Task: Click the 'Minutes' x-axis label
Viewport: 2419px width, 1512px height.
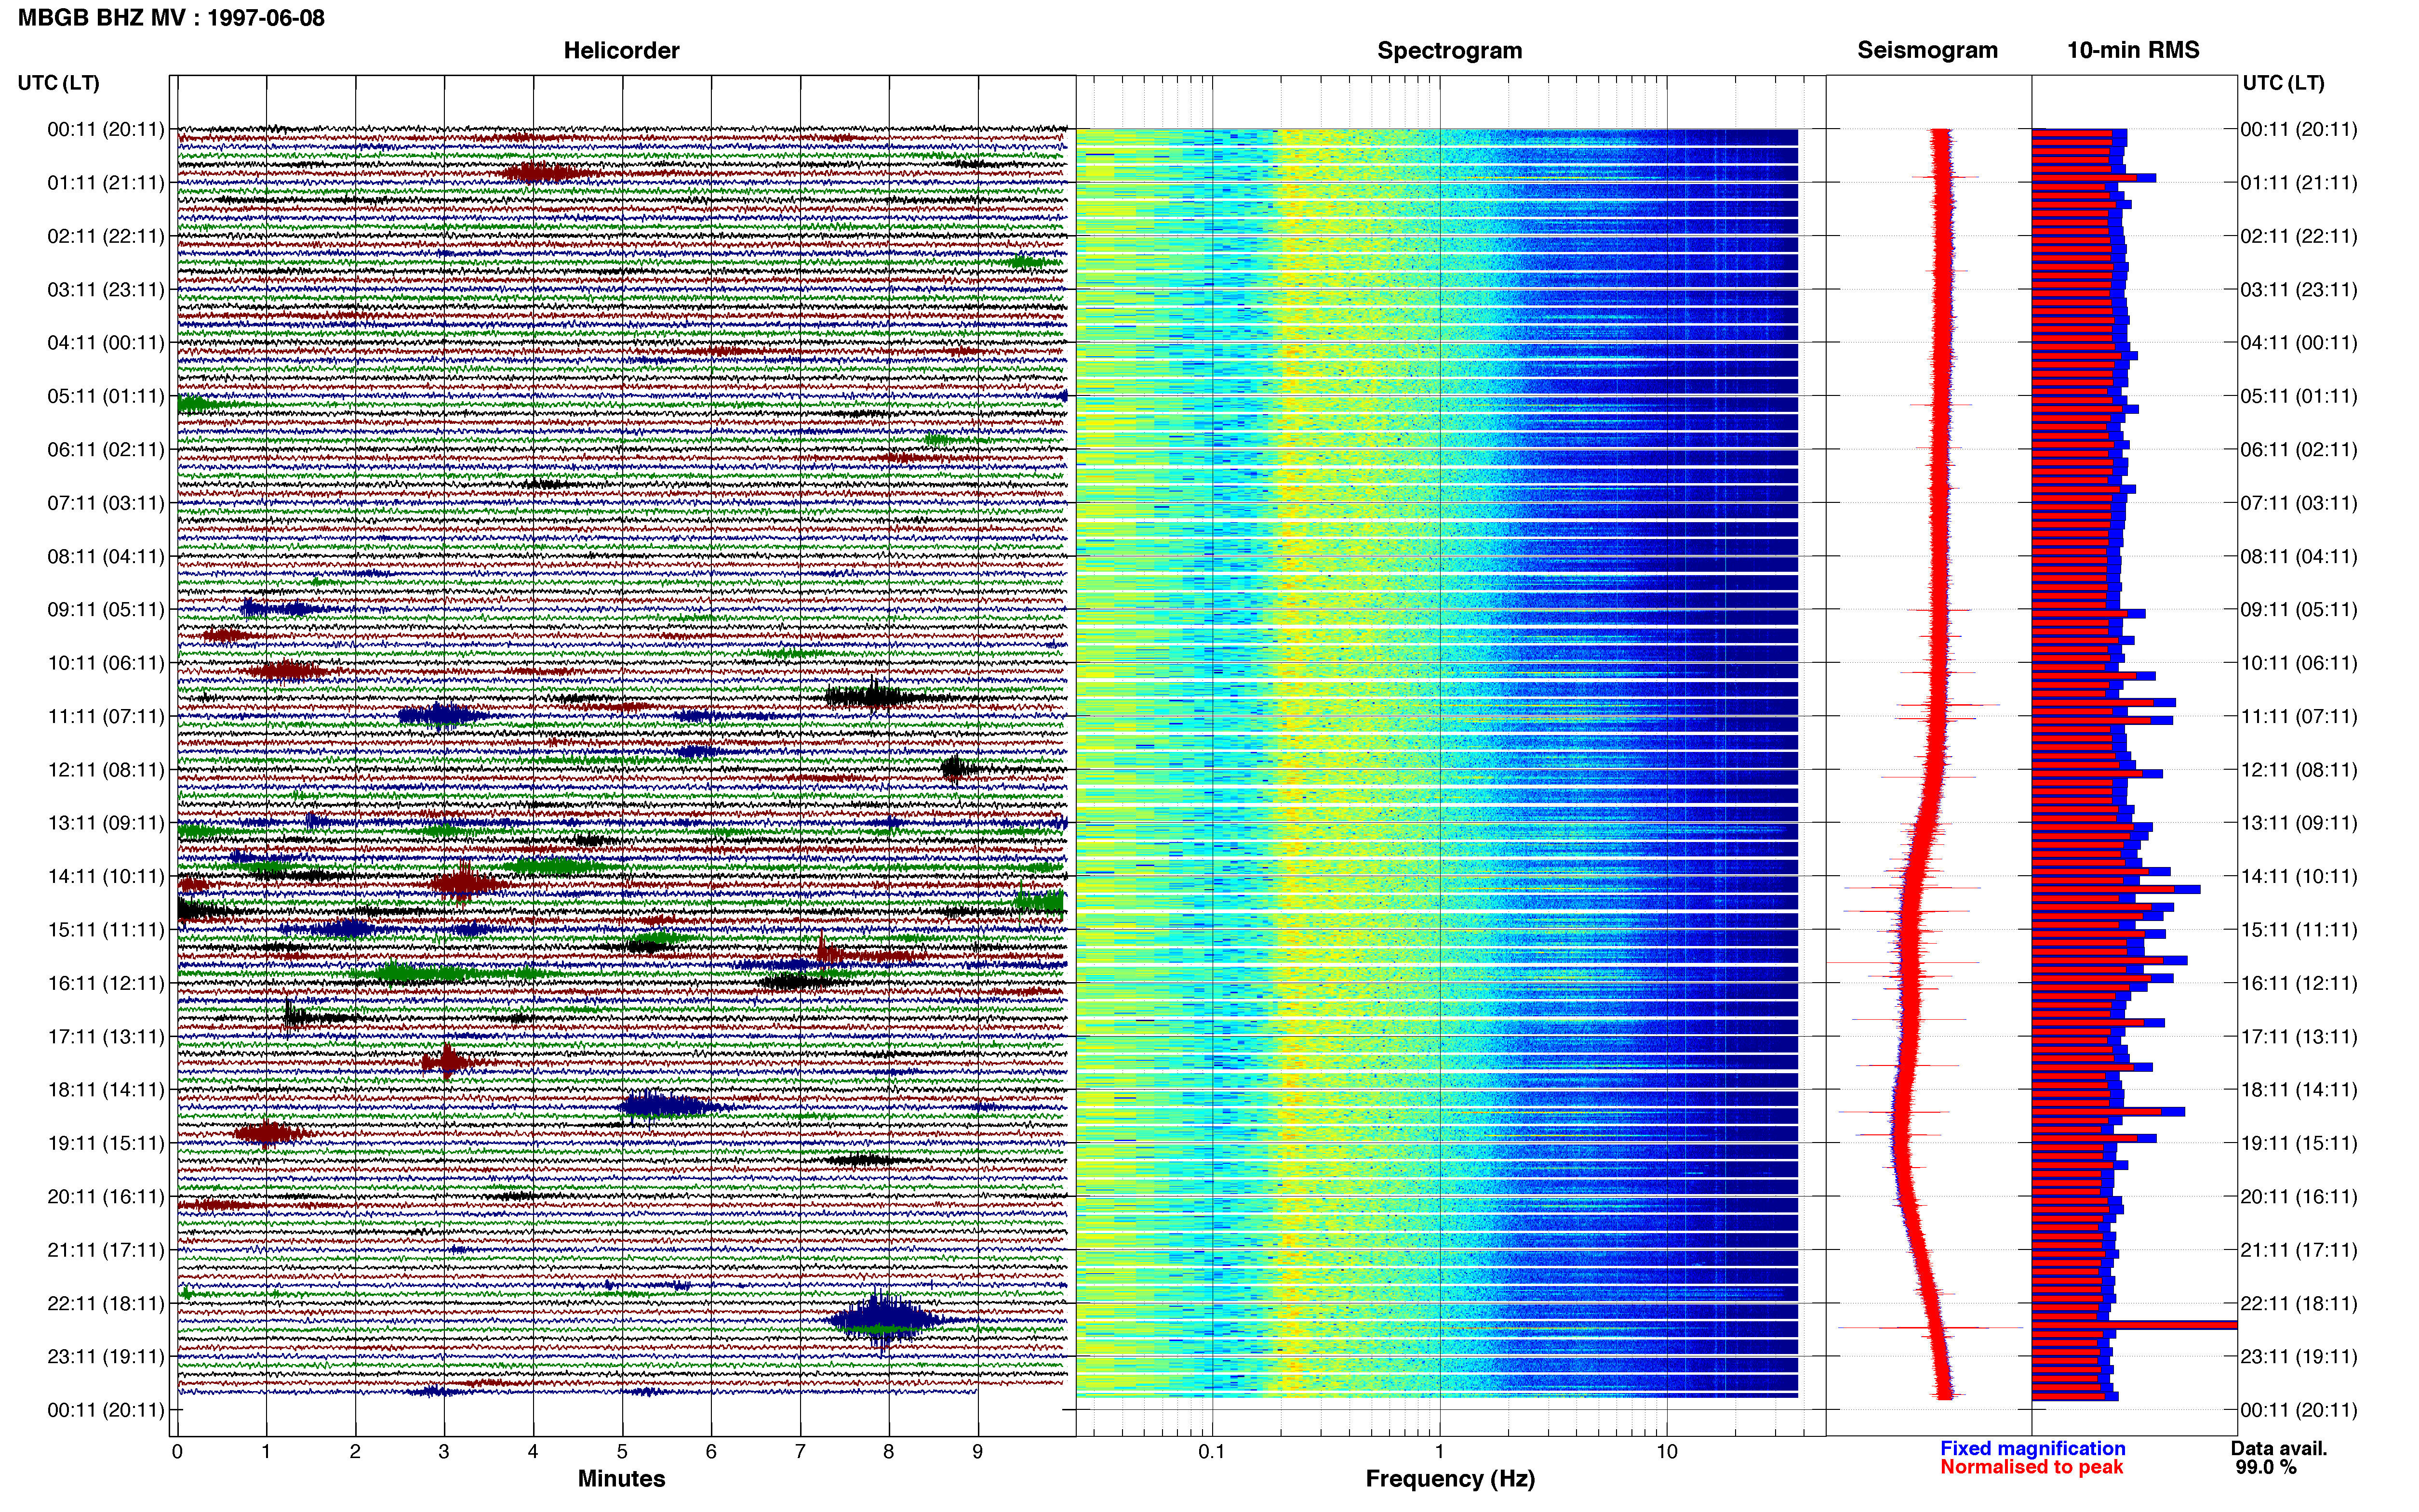Action: coord(621,1479)
